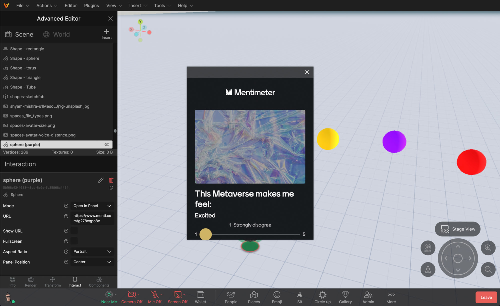This screenshot has width=500, height=306.
Task: Click the Leave button
Action: [x=486, y=297]
